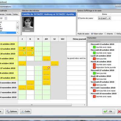Viewport: 121px width, 121px height.
Task: Confirm with the Ok button
Action: pyautogui.click(x=109, y=111)
